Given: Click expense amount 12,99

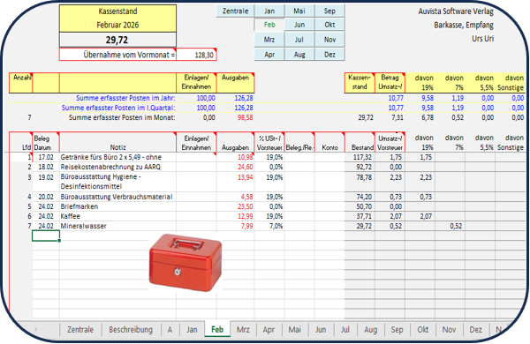Looking at the screenshot, I should click(x=235, y=216).
